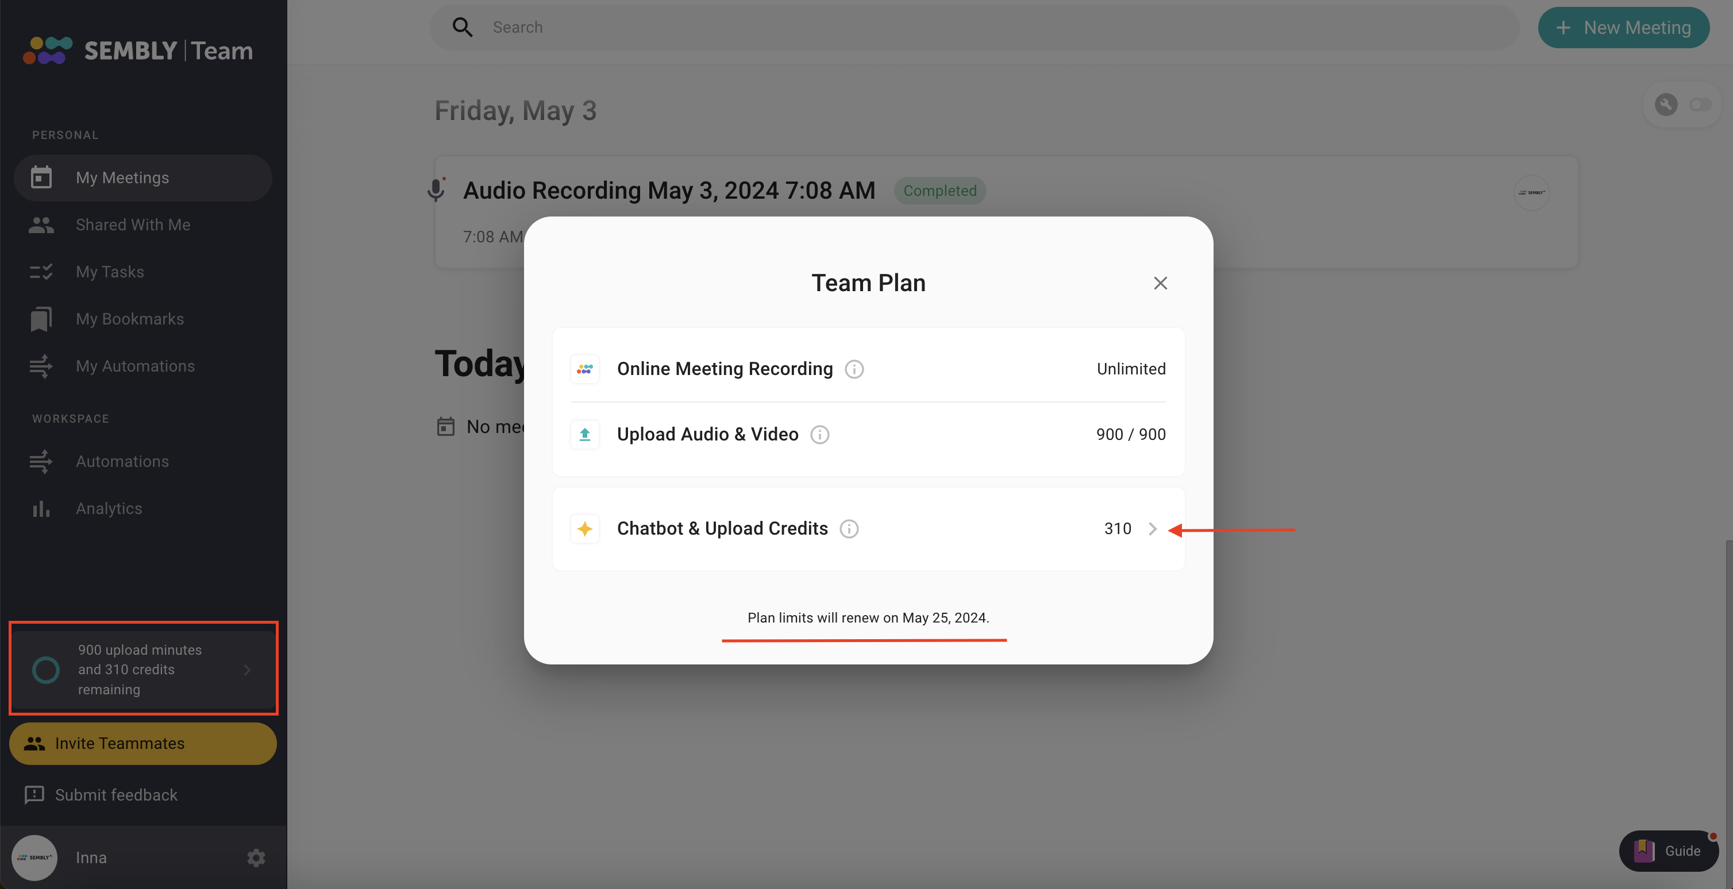This screenshot has height=889, width=1733.
Task: Click Invite Teammates button
Action: pos(143,743)
